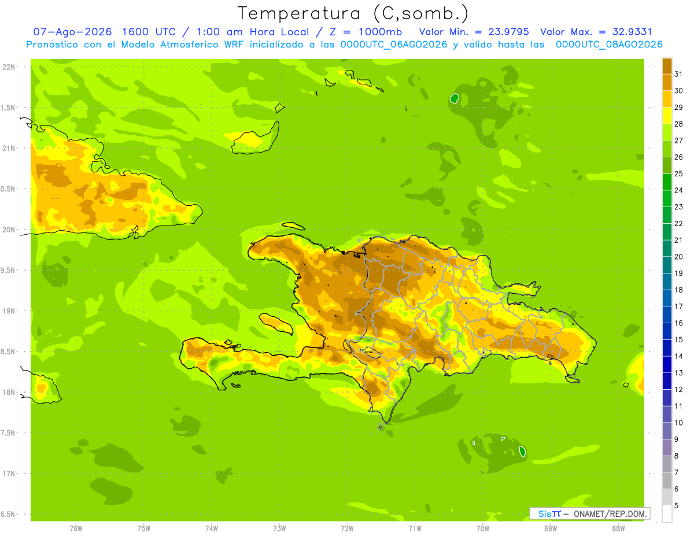Click the latitude label "6.5N"
694x536 pixels.
coord(8,514)
